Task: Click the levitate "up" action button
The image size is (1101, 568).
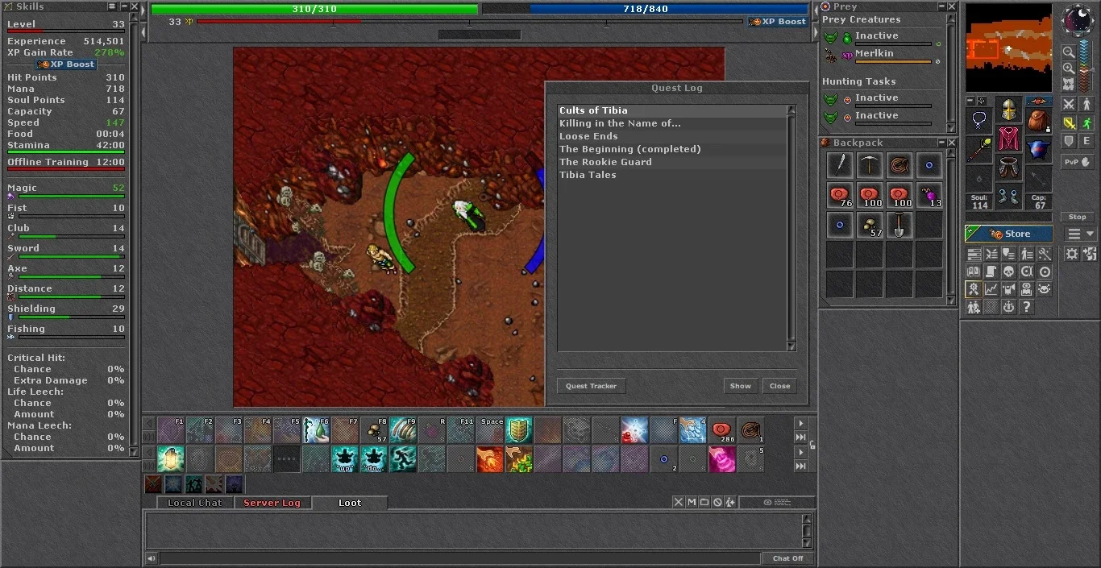Action: click(345, 459)
